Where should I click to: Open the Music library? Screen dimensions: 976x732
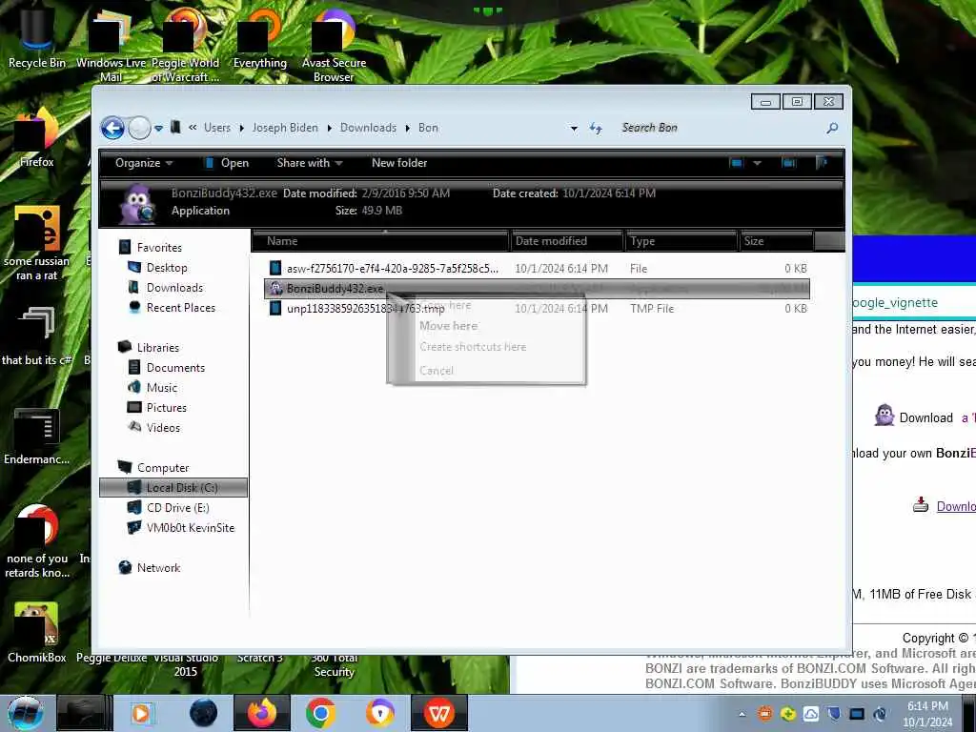(x=162, y=388)
